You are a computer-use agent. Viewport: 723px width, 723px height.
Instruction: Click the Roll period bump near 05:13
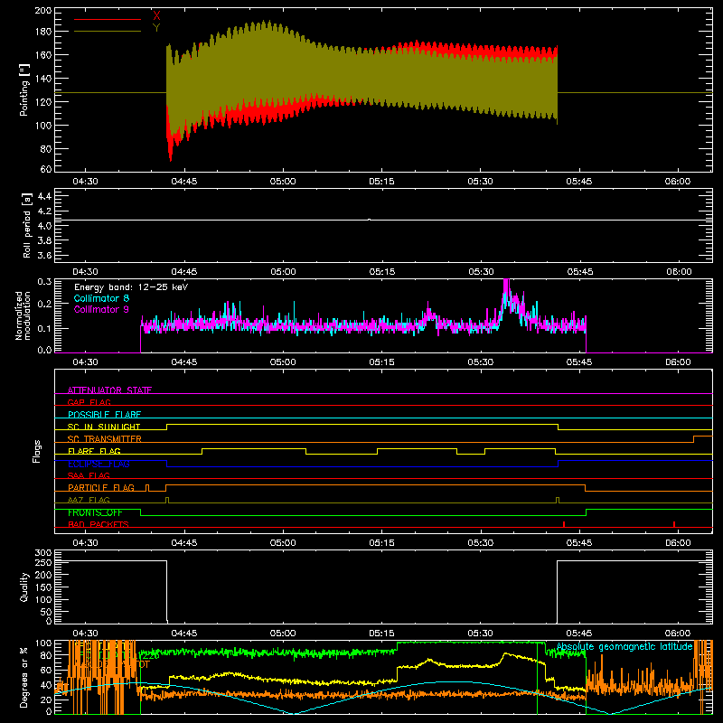369,220
